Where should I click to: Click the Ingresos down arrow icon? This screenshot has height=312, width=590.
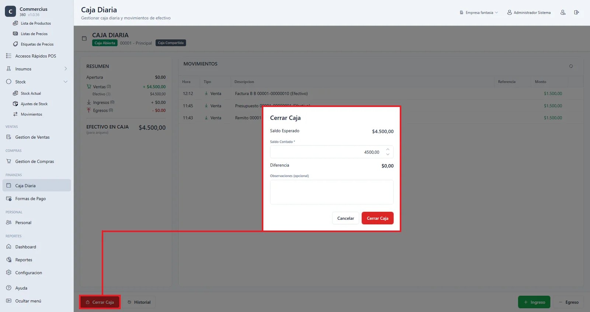coord(89,102)
